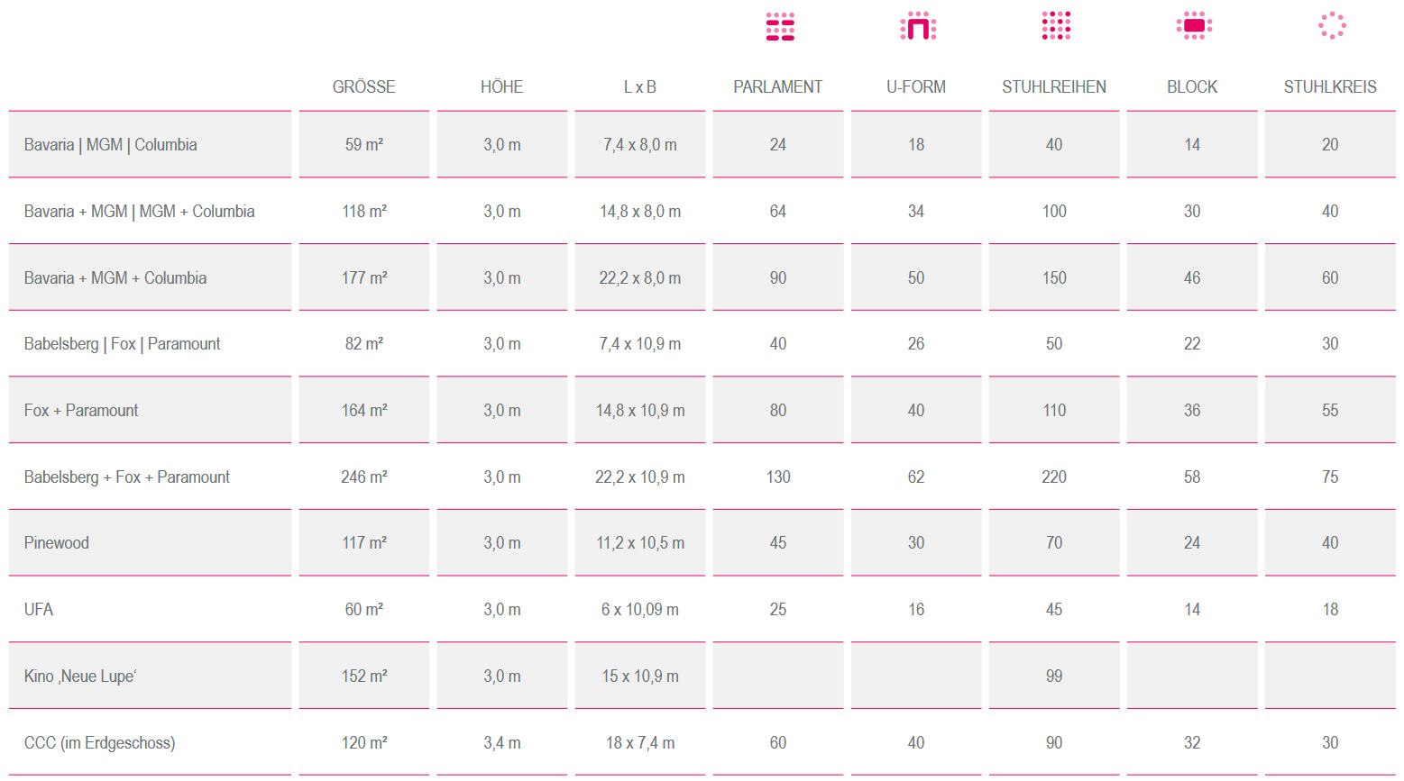1404x781 pixels.
Task: Click the U-Form seating layout icon
Action: tap(918, 27)
